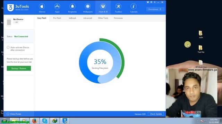Click the skin/shirt icon in title bar
Screen dimensions: 222x124
(x=148, y=2)
